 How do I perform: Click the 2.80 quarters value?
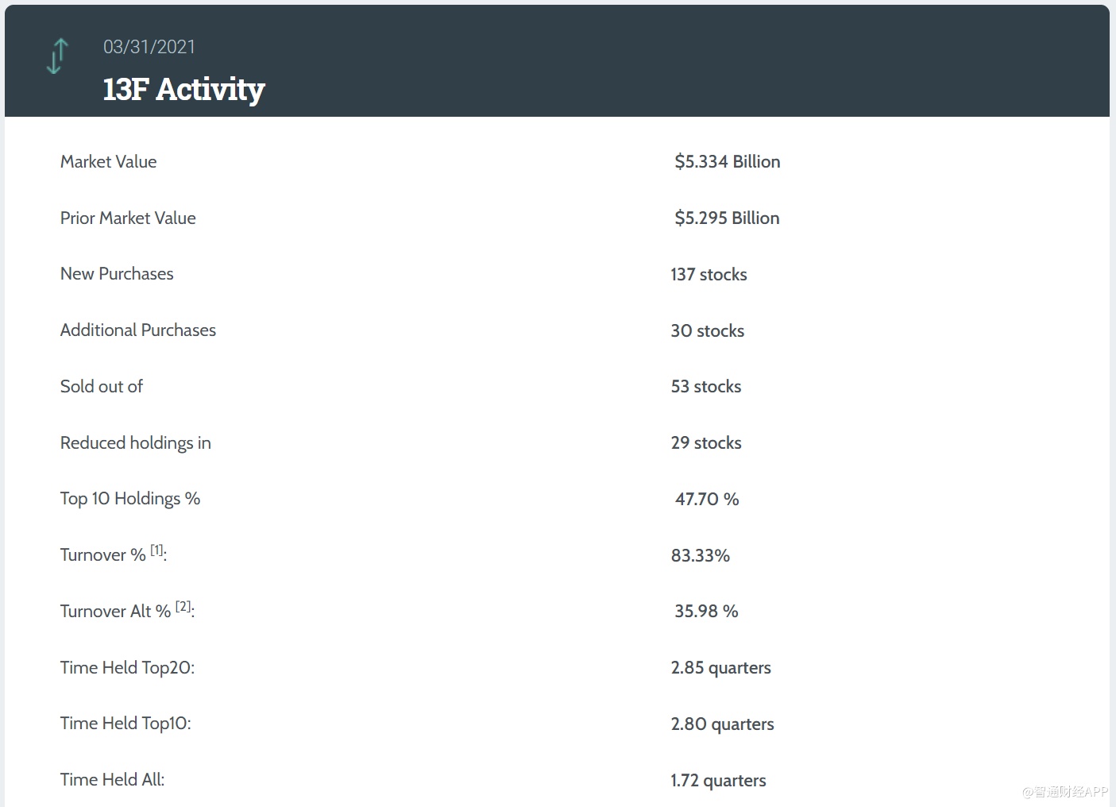tap(722, 724)
